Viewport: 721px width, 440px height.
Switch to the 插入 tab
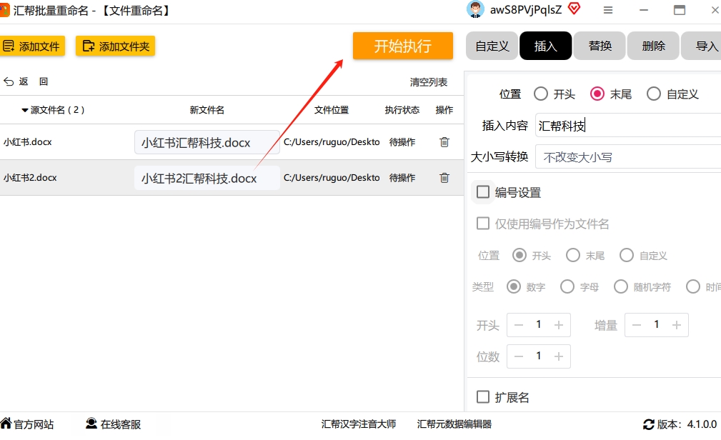tap(546, 46)
